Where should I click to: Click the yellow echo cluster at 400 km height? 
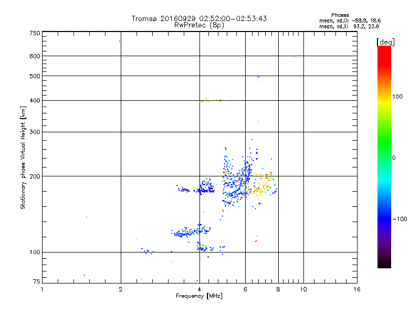214,100
